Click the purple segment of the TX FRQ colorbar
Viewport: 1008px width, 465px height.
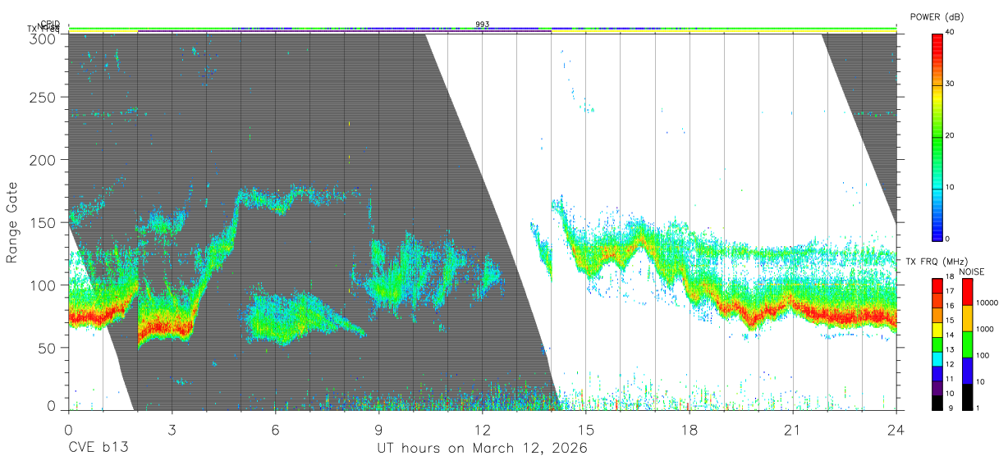[x=937, y=389]
